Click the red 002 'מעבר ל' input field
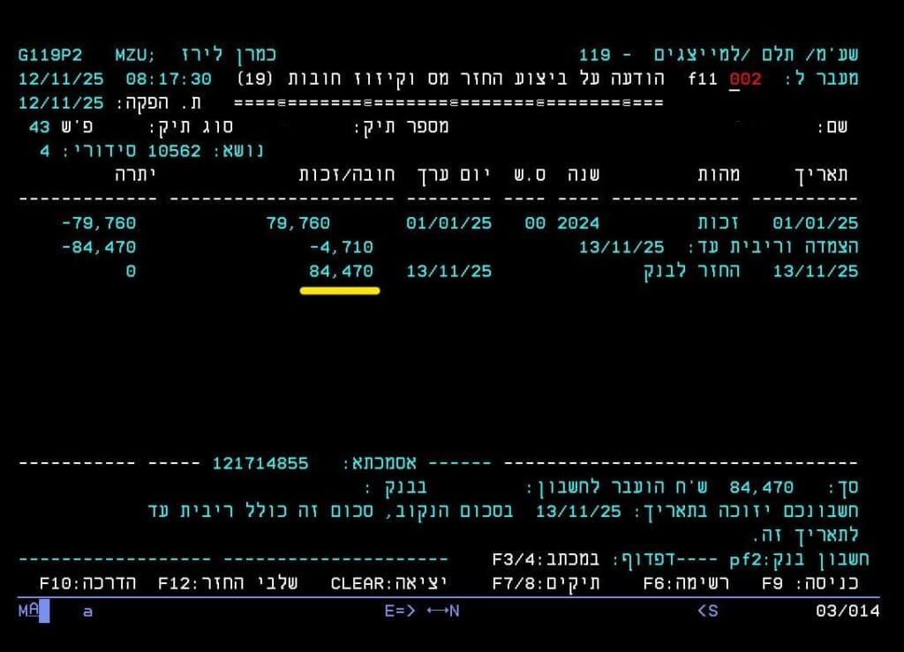 744,79
